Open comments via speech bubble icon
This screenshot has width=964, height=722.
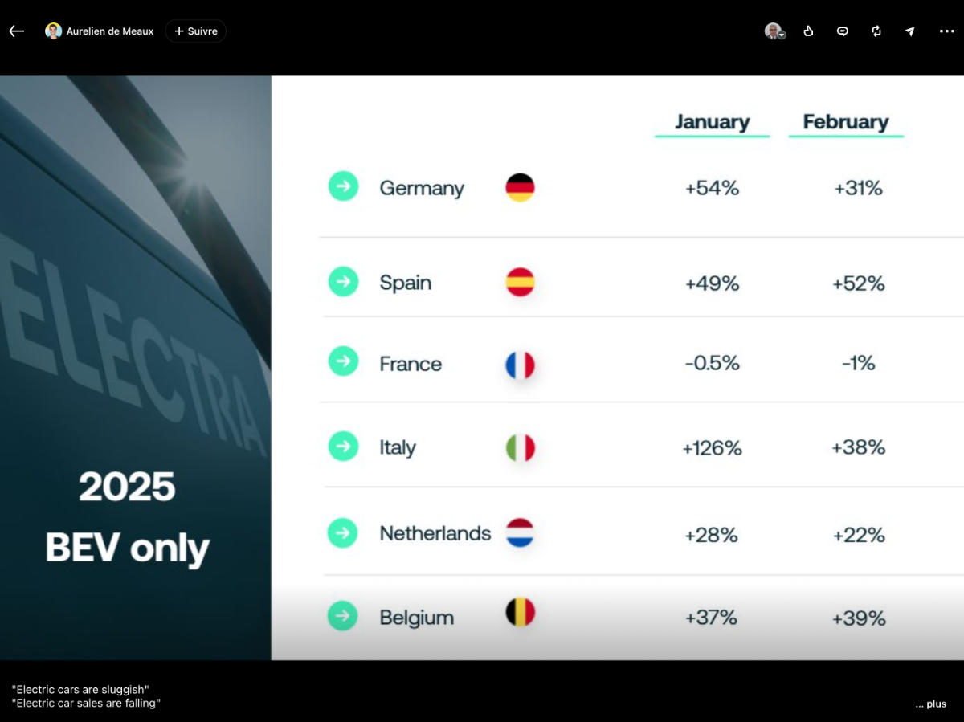point(842,31)
